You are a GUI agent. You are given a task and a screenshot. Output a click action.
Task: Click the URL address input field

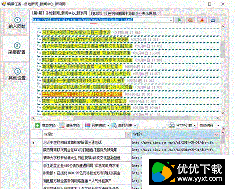100,20
